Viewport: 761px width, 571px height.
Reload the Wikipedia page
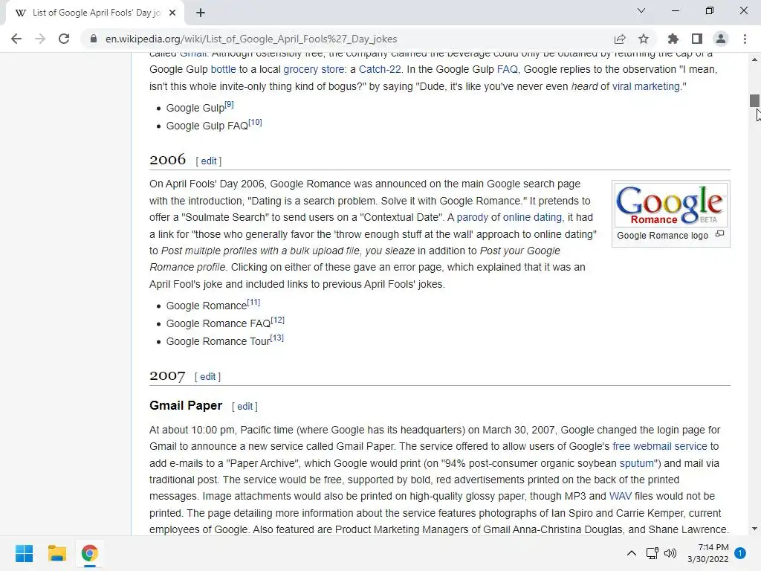point(64,39)
